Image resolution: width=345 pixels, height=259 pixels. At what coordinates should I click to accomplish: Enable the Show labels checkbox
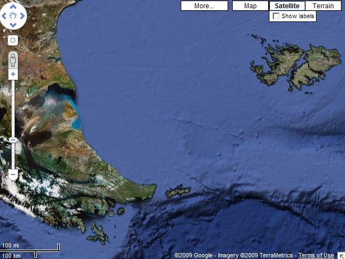[276, 16]
